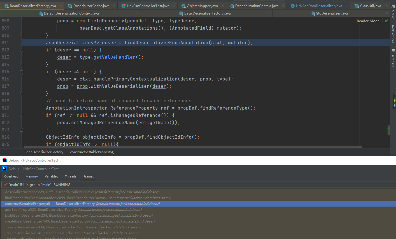Switch to the Variables debugger tab
Viewport: 396px width, 239px height.
(51, 176)
